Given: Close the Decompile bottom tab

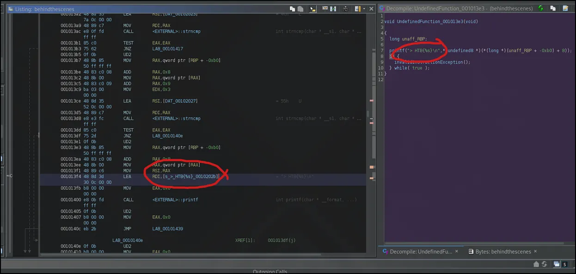Looking at the screenshot, I should (x=457, y=251).
